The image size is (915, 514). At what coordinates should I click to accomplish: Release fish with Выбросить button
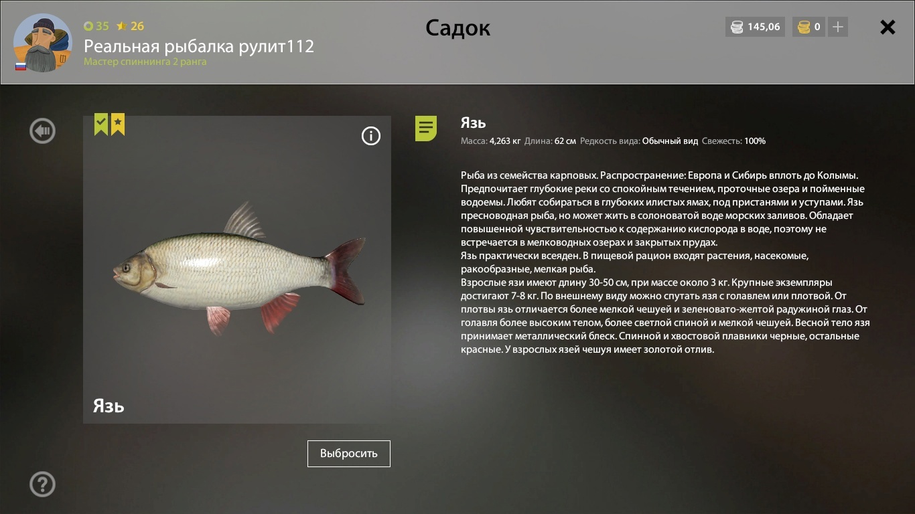349,453
